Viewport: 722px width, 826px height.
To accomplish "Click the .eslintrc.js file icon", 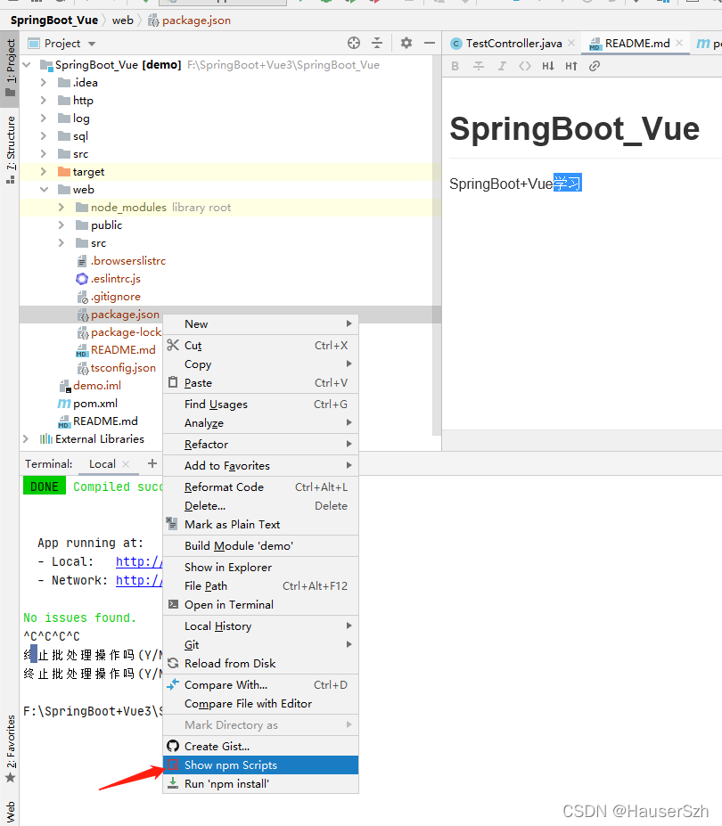I will pyautogui.click(x=82, y=279).
